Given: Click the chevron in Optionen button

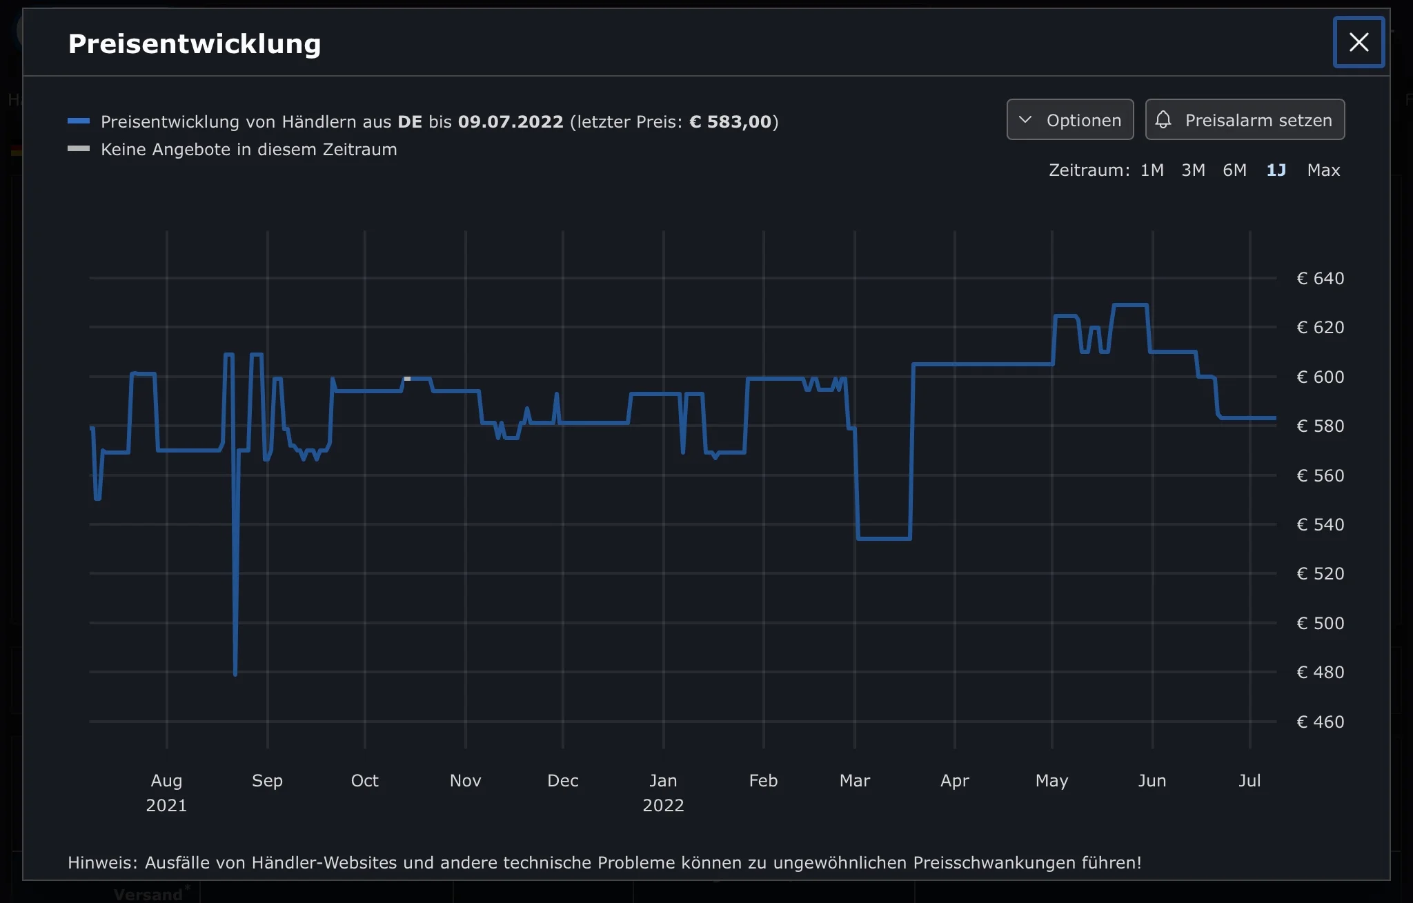Looking at the screenshot, I should 1025,120.
